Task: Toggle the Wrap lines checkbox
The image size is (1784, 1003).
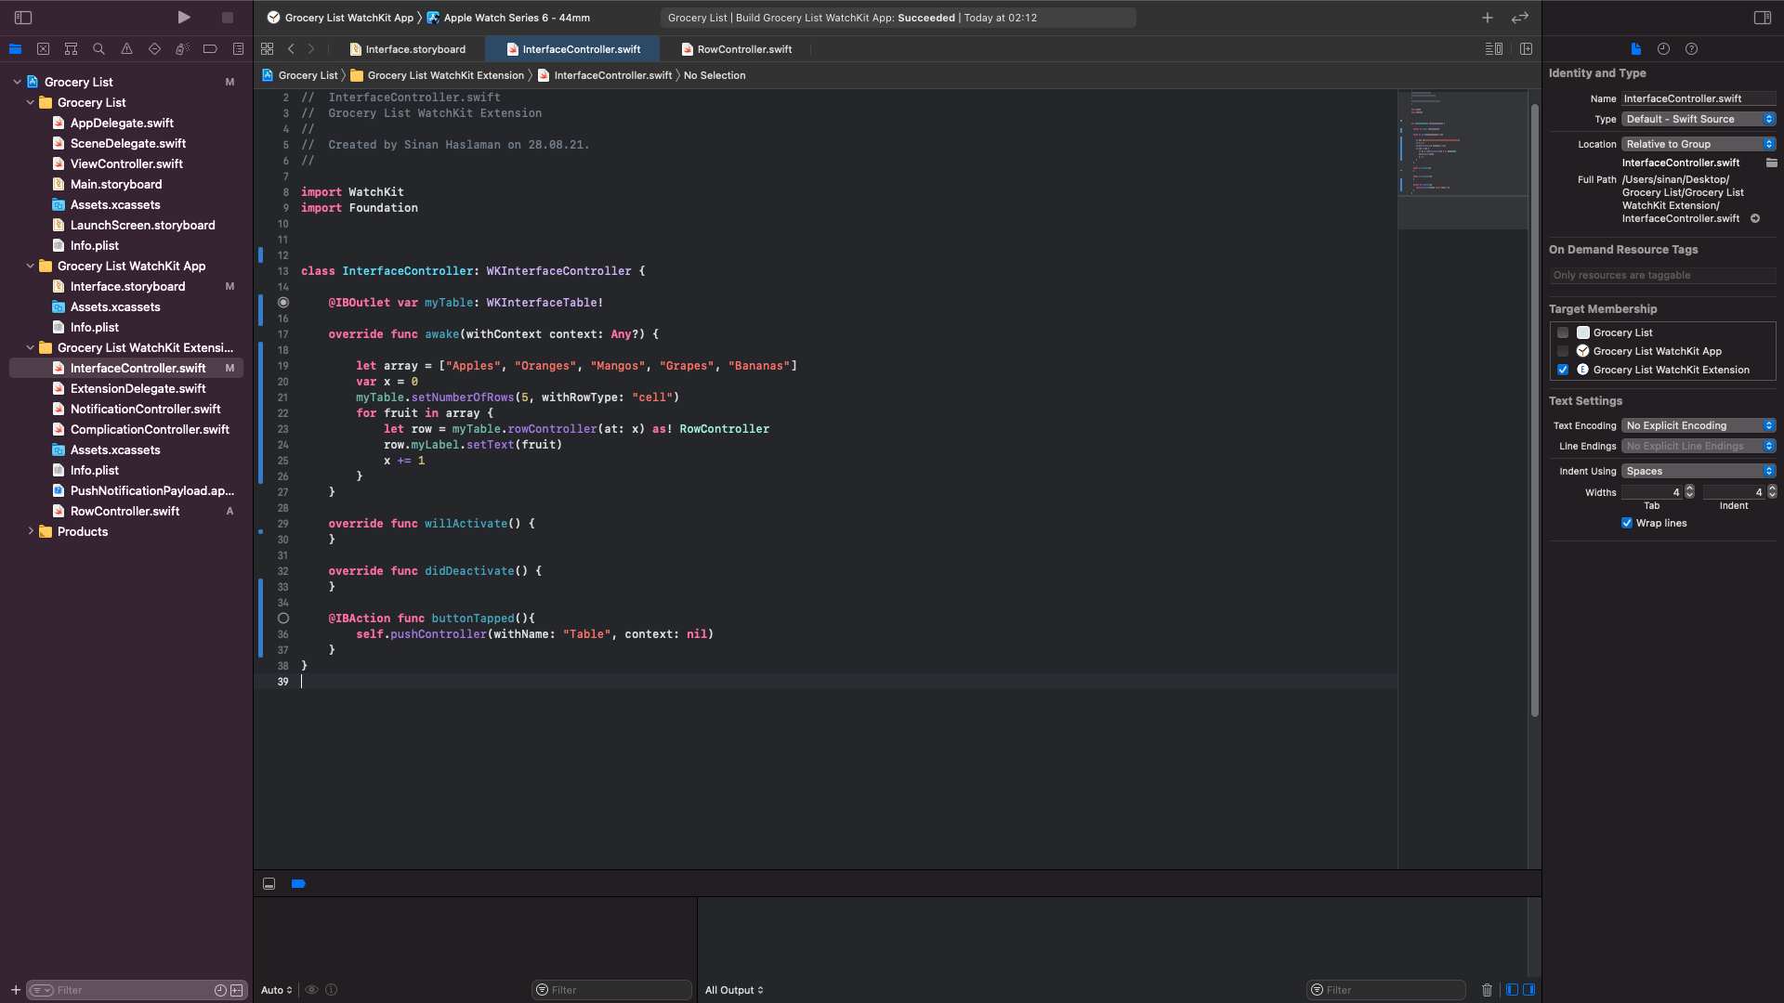Action: coord(1627,523)
